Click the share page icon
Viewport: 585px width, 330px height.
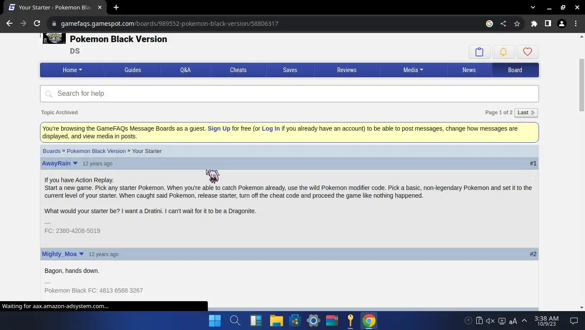(503, 24)
